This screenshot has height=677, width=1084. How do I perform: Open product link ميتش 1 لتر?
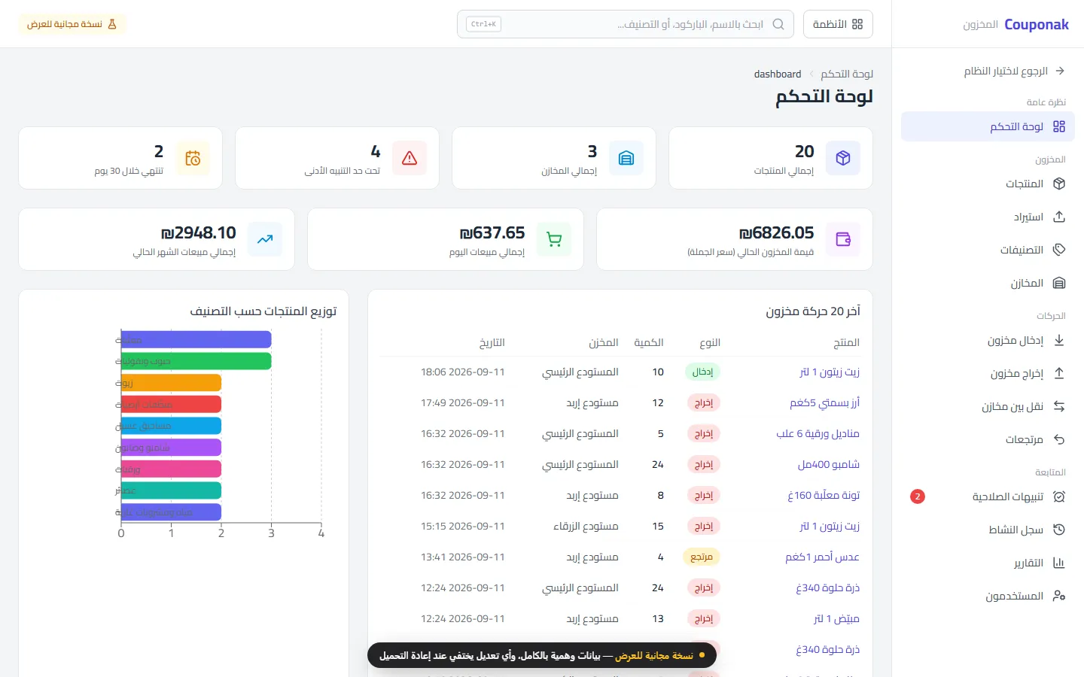tap(836, 618)
